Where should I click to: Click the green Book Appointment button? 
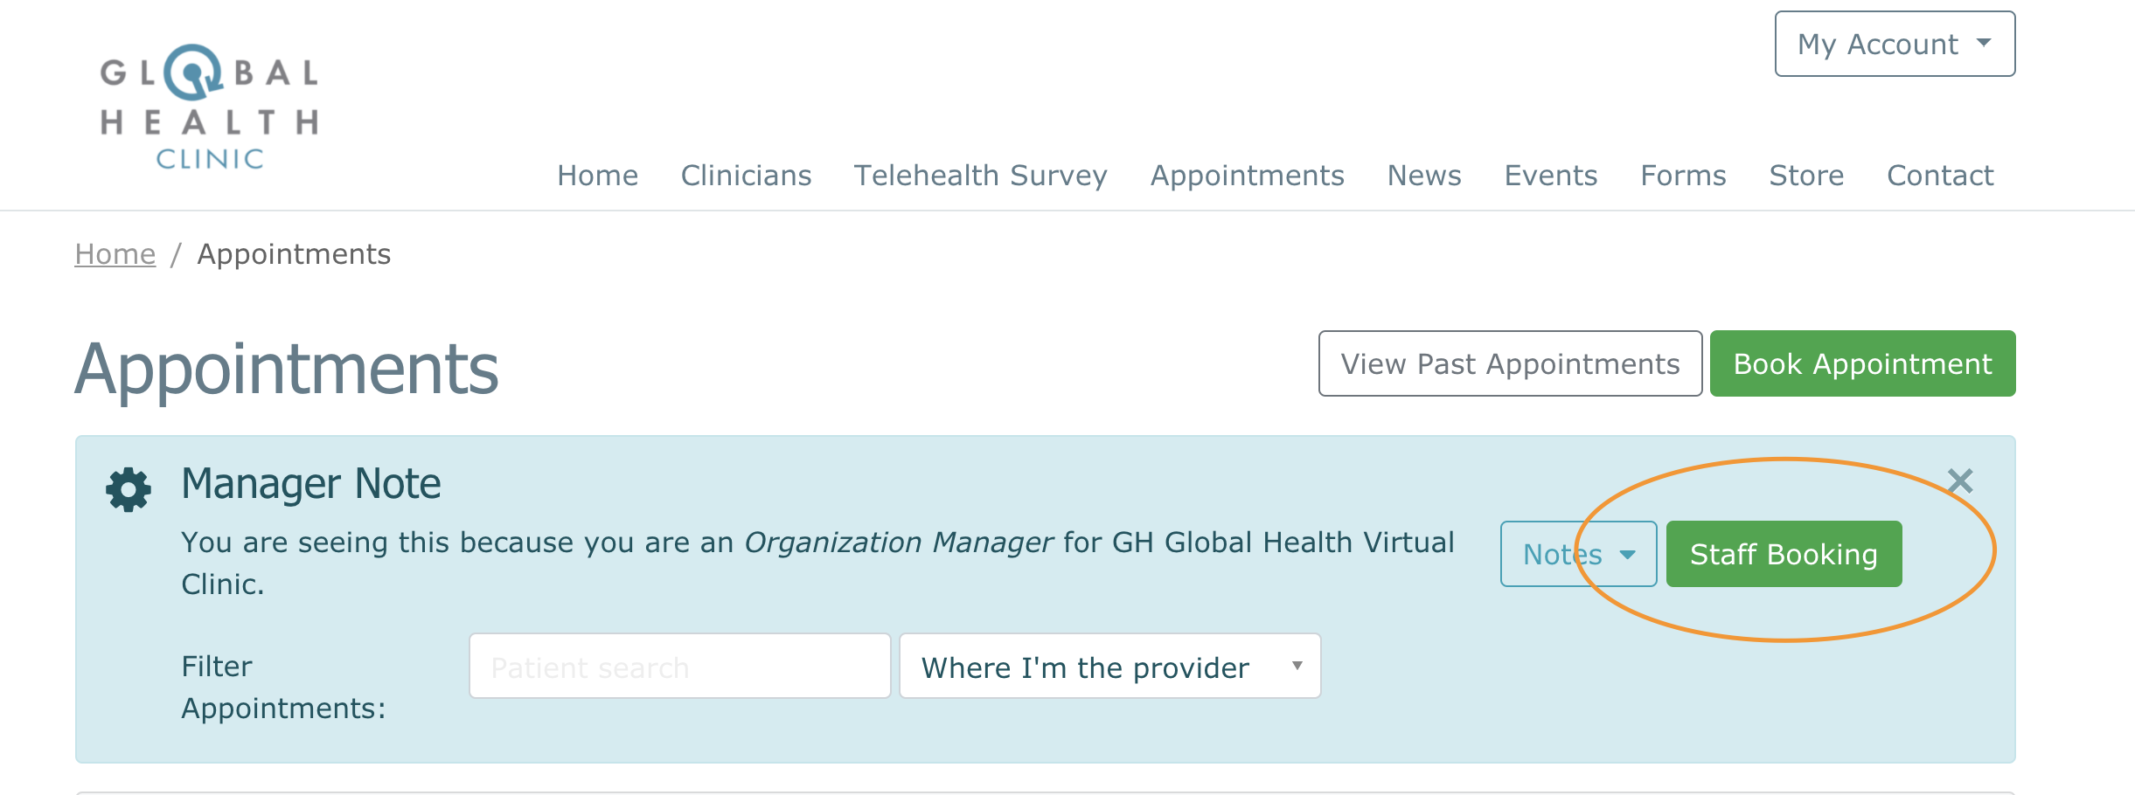coord(1861,363)
